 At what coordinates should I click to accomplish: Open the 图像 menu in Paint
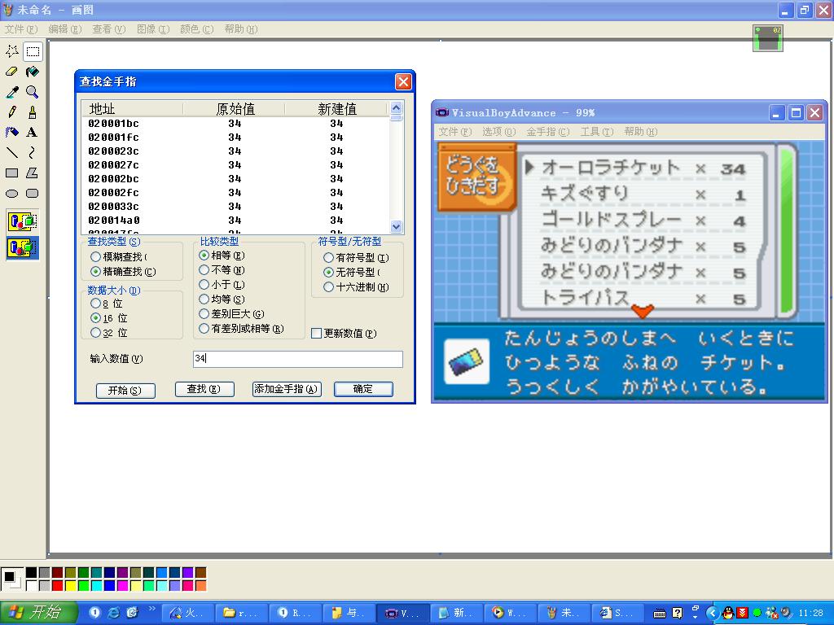click(x=152, y=29)
